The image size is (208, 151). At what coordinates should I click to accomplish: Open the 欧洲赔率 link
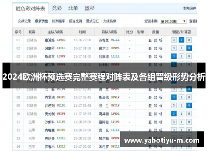[x=58, y=21]
